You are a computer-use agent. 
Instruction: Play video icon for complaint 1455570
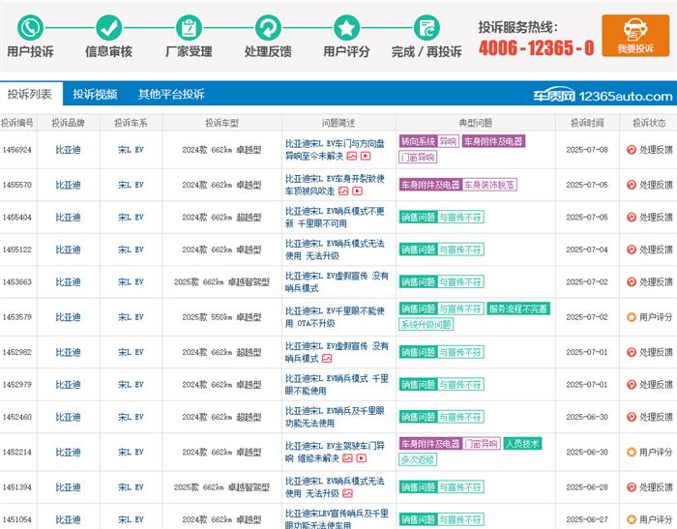click(x=357, y=191)
